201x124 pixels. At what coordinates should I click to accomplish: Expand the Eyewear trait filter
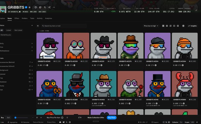[16, 74]
